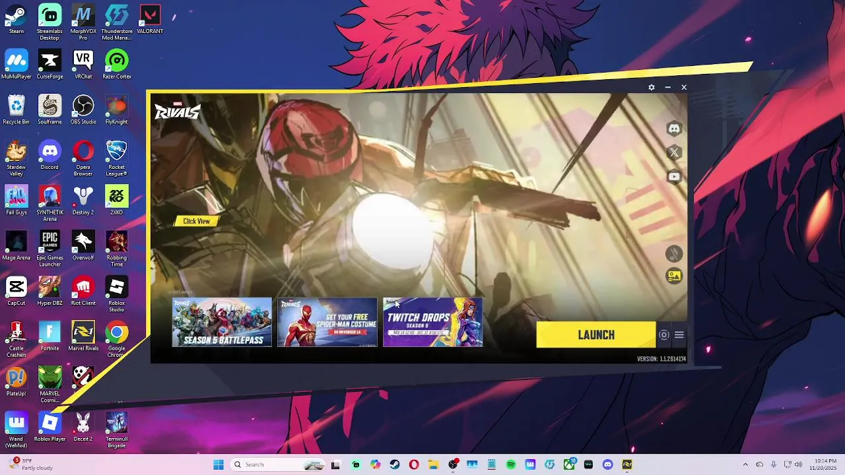This screenshot has height=475, width=845.
Task: Select the Roblox Player desktop icon
Action: [x=50, y=426]
